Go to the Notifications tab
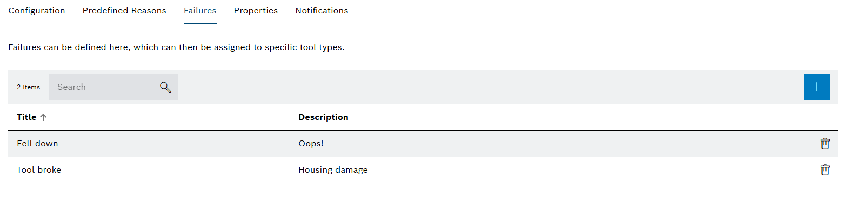Screen dimensions: 849x198 [x=322, y=11]
